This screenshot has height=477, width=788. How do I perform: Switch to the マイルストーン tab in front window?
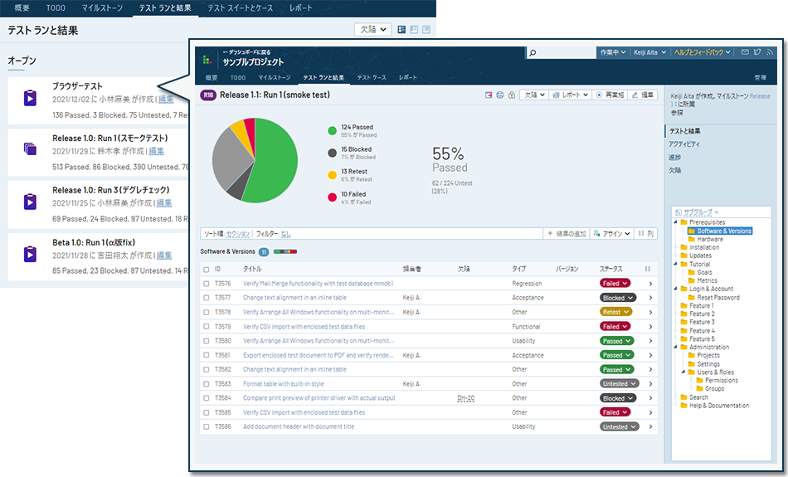(x=275, y=77)
